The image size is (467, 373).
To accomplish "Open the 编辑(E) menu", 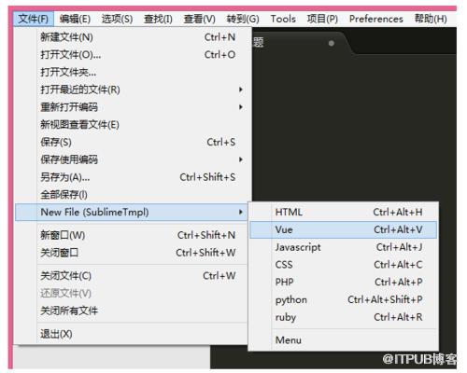I will (x=75, y=19).
